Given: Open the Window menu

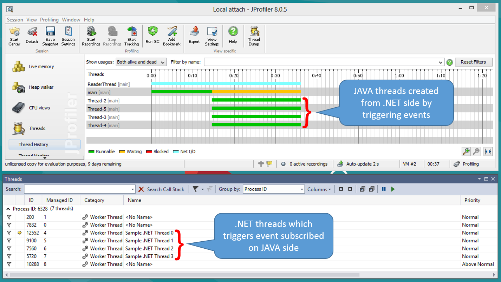Looking at the screenshot, I should [71, 20].
